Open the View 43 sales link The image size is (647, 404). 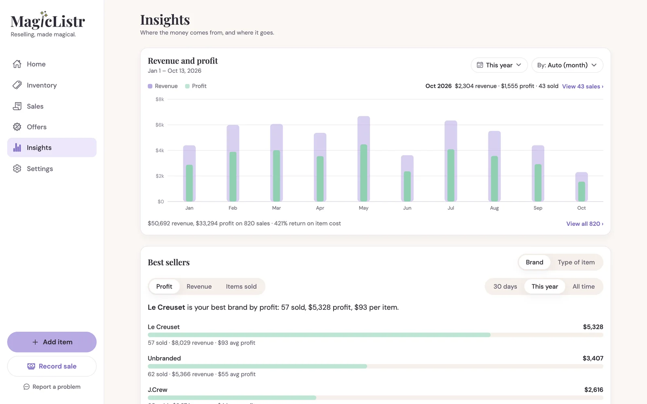click(583, 86)
